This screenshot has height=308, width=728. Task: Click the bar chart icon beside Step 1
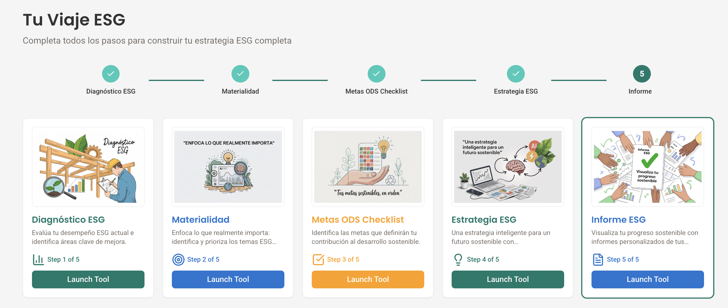tap(38, 260)
